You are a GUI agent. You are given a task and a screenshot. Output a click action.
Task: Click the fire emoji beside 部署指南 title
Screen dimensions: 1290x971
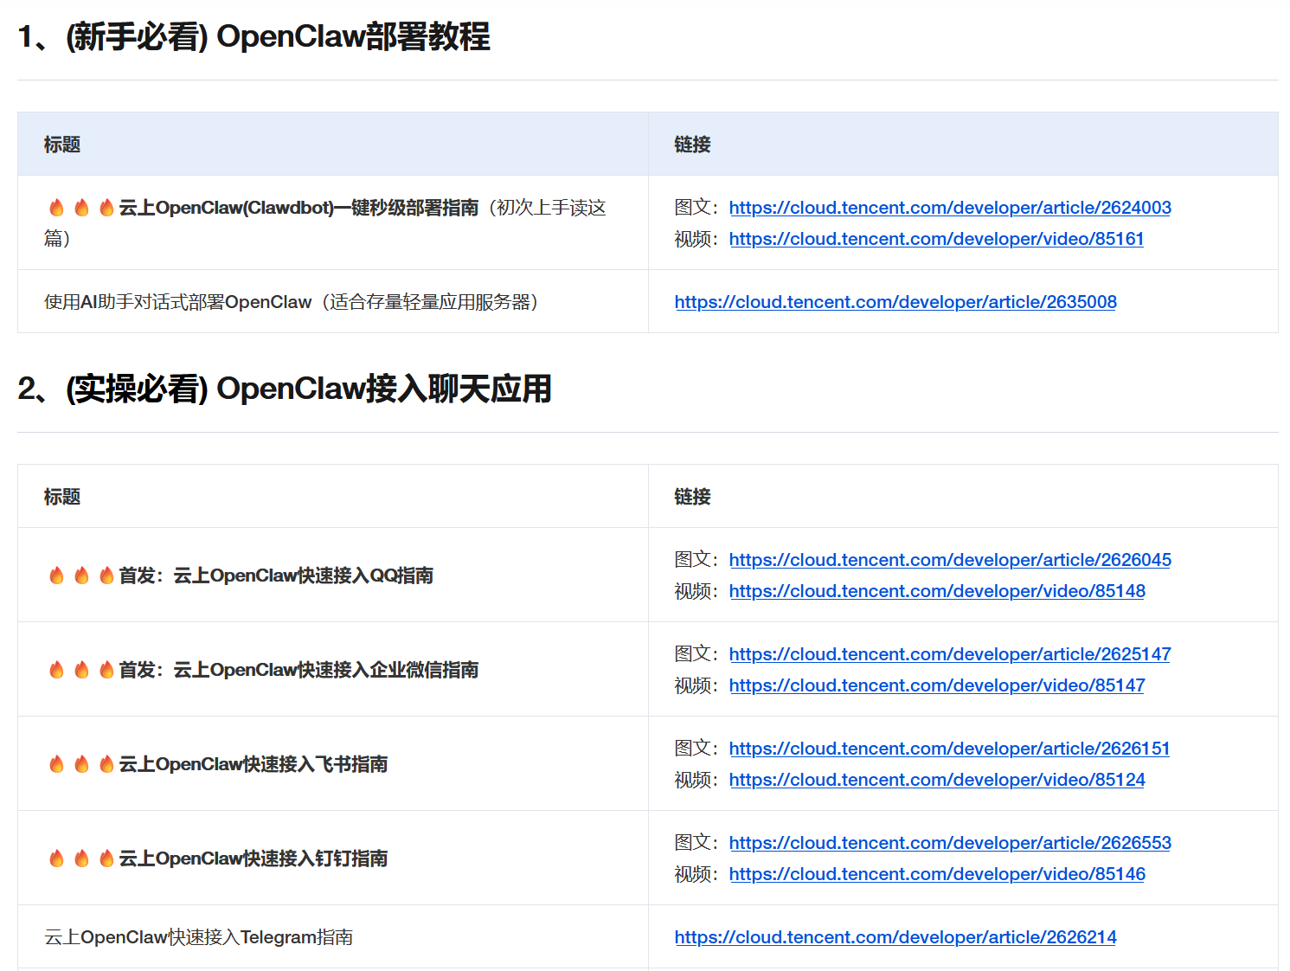pyautogui.click(x=56, y=206)
